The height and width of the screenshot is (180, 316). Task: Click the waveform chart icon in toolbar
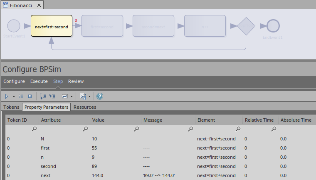(x=65, y=96)
